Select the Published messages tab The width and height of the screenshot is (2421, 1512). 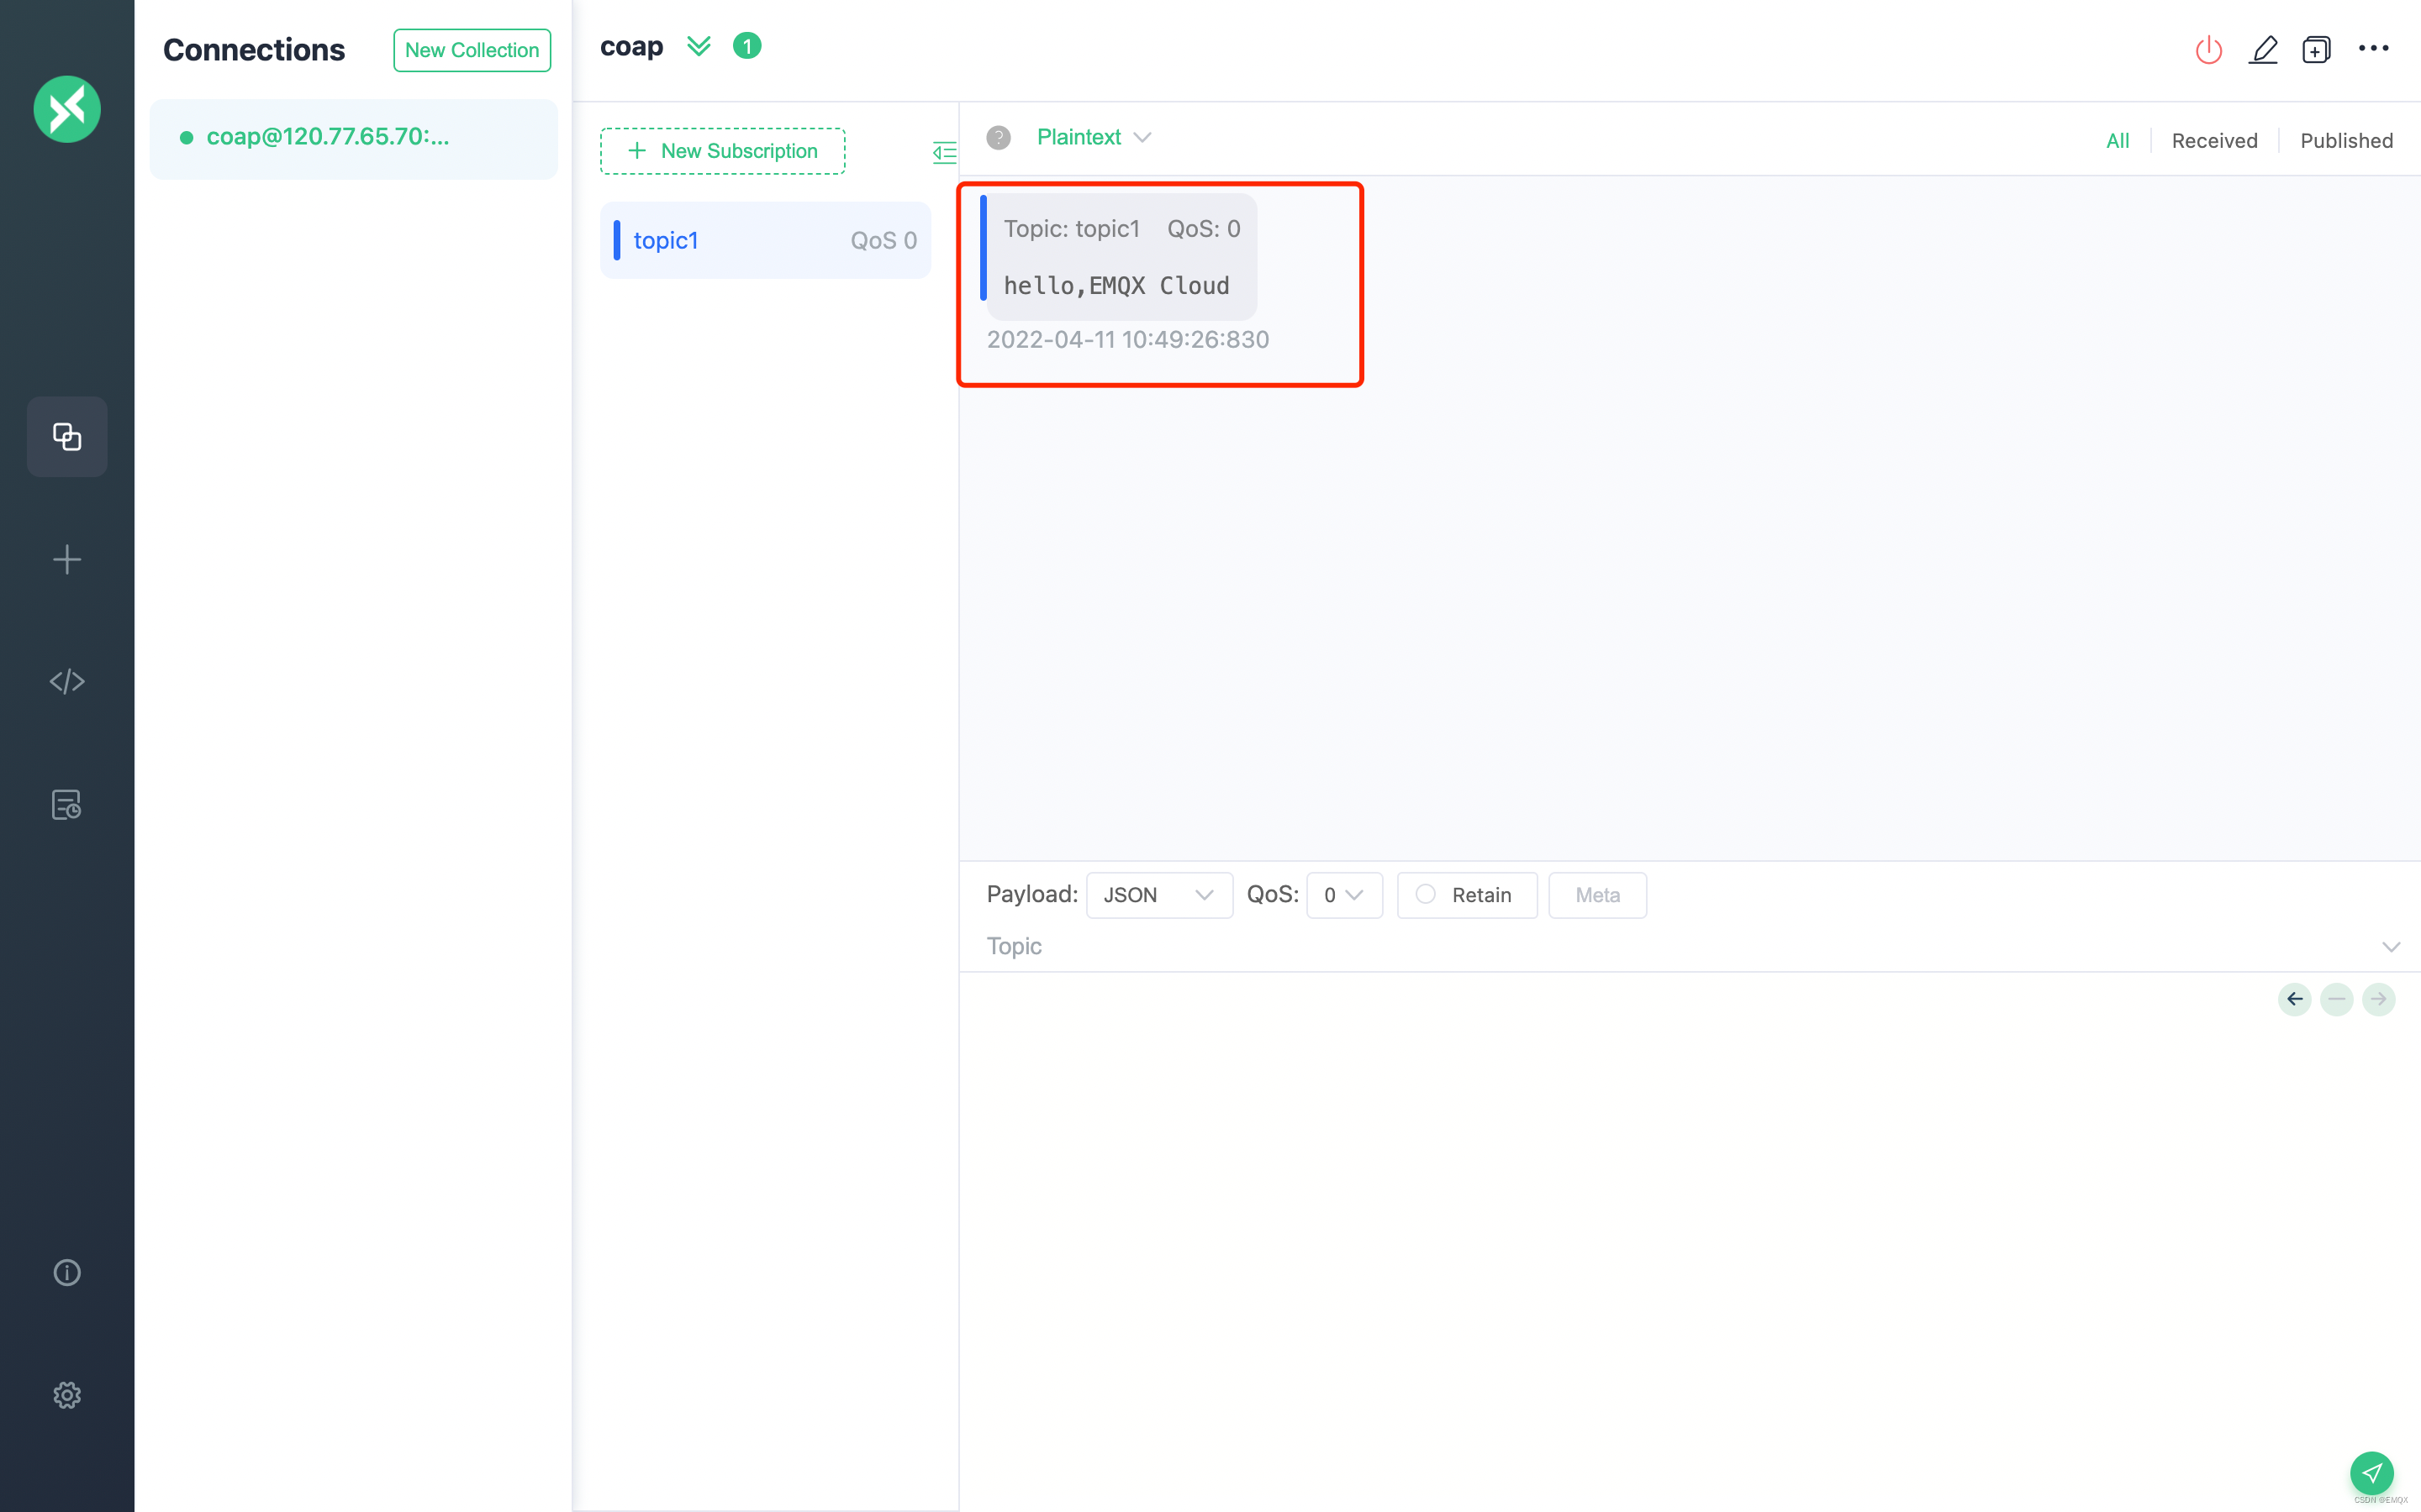[2345, 139]
